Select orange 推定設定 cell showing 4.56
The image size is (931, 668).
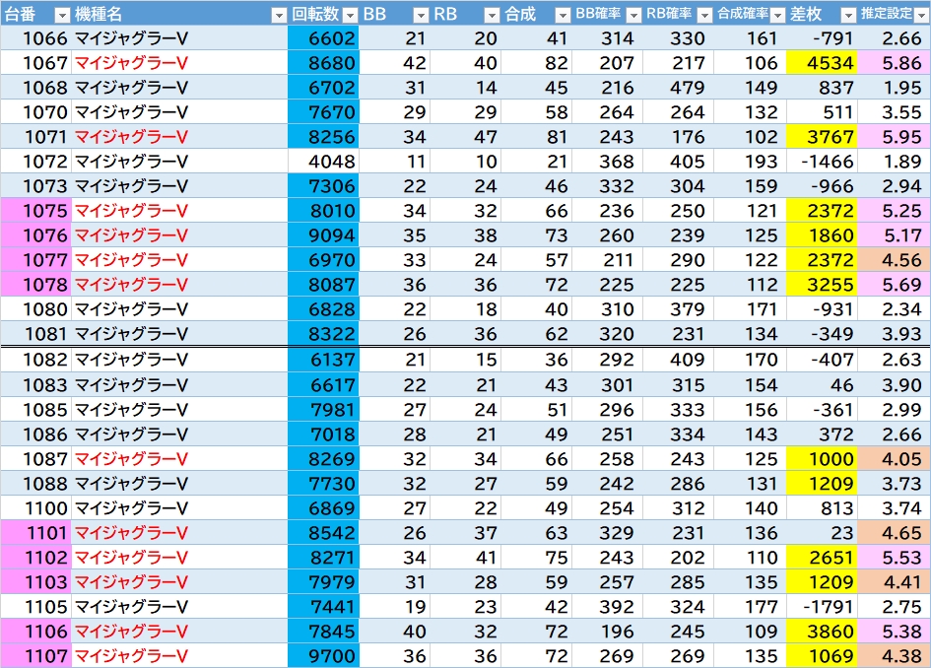[894, 259]
